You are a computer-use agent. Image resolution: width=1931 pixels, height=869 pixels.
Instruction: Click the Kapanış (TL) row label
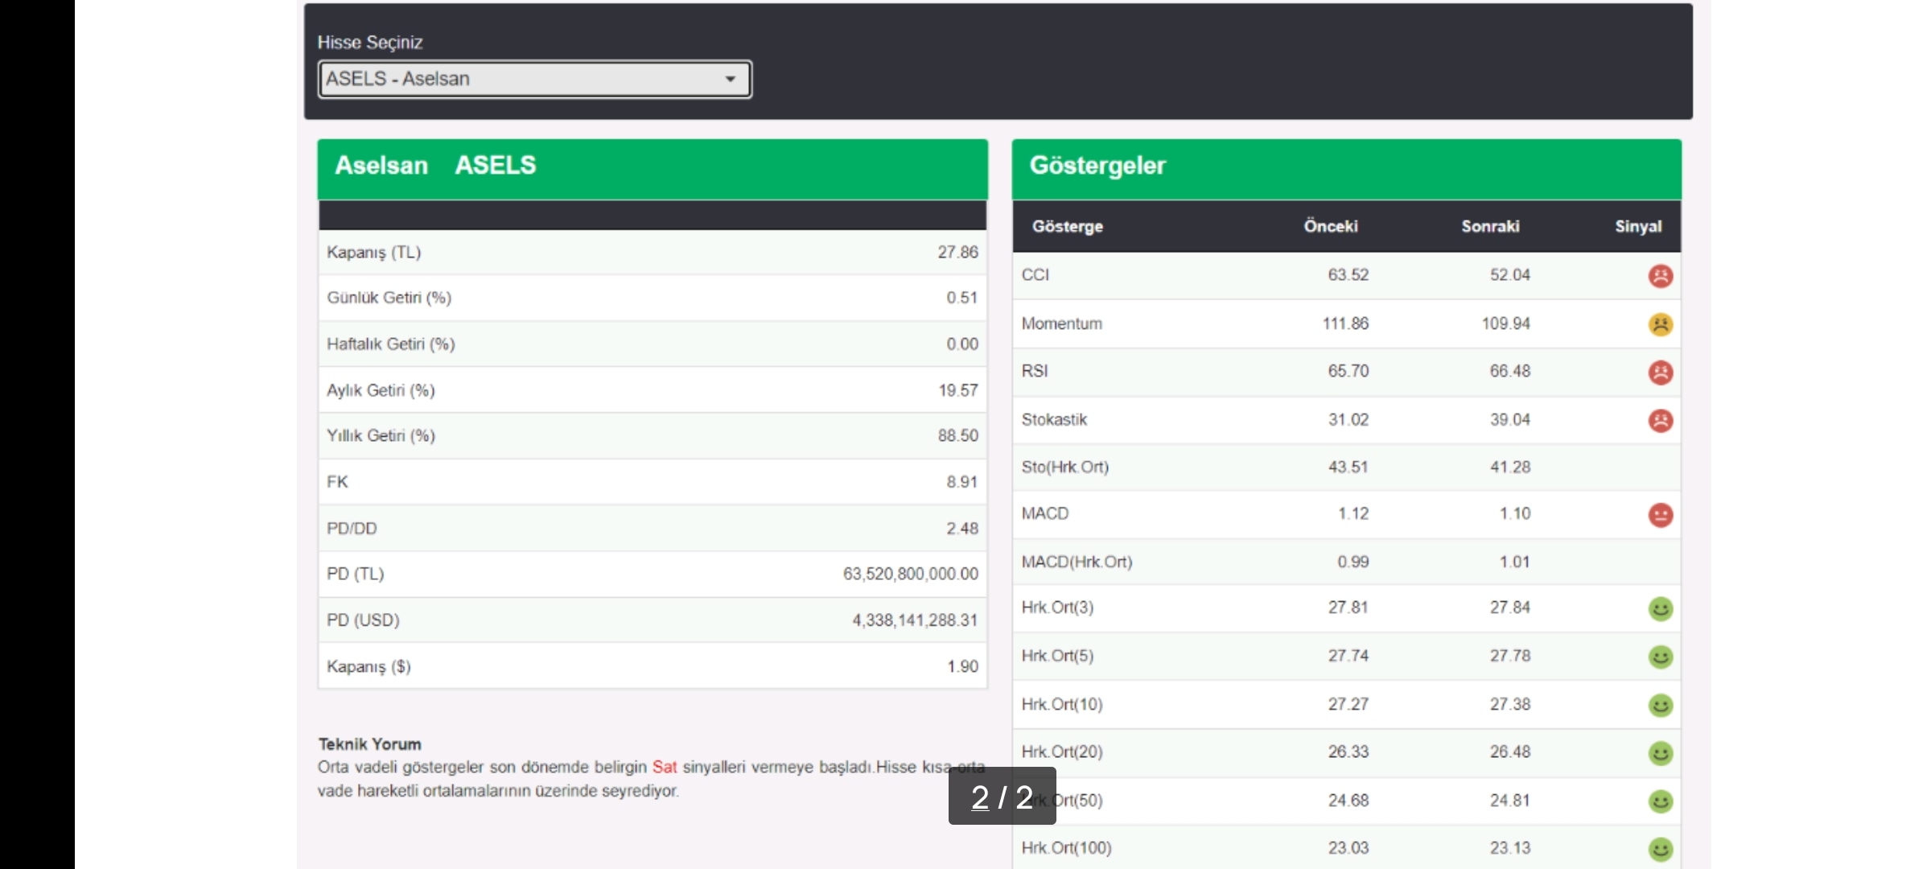(x=373, y=253)
